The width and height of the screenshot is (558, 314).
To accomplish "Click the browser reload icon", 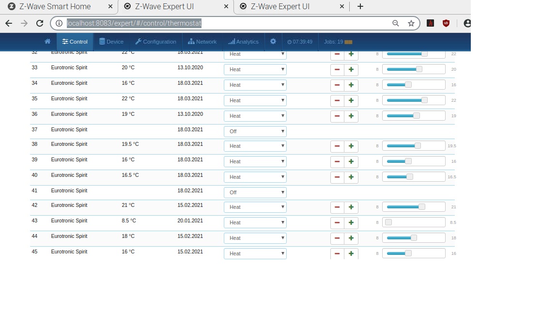I will click(40, 23).
